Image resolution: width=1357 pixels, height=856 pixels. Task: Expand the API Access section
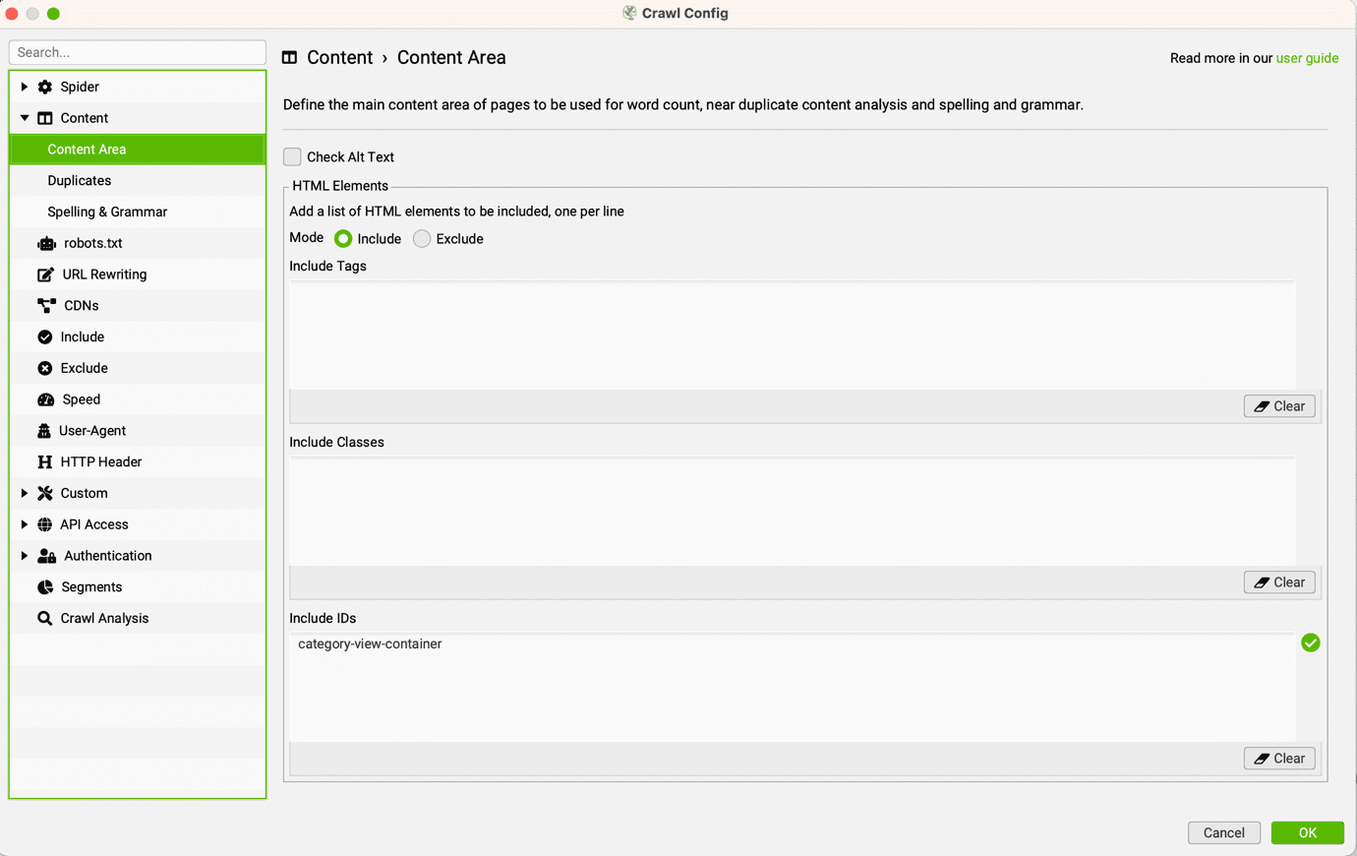(x=25, y=524)
